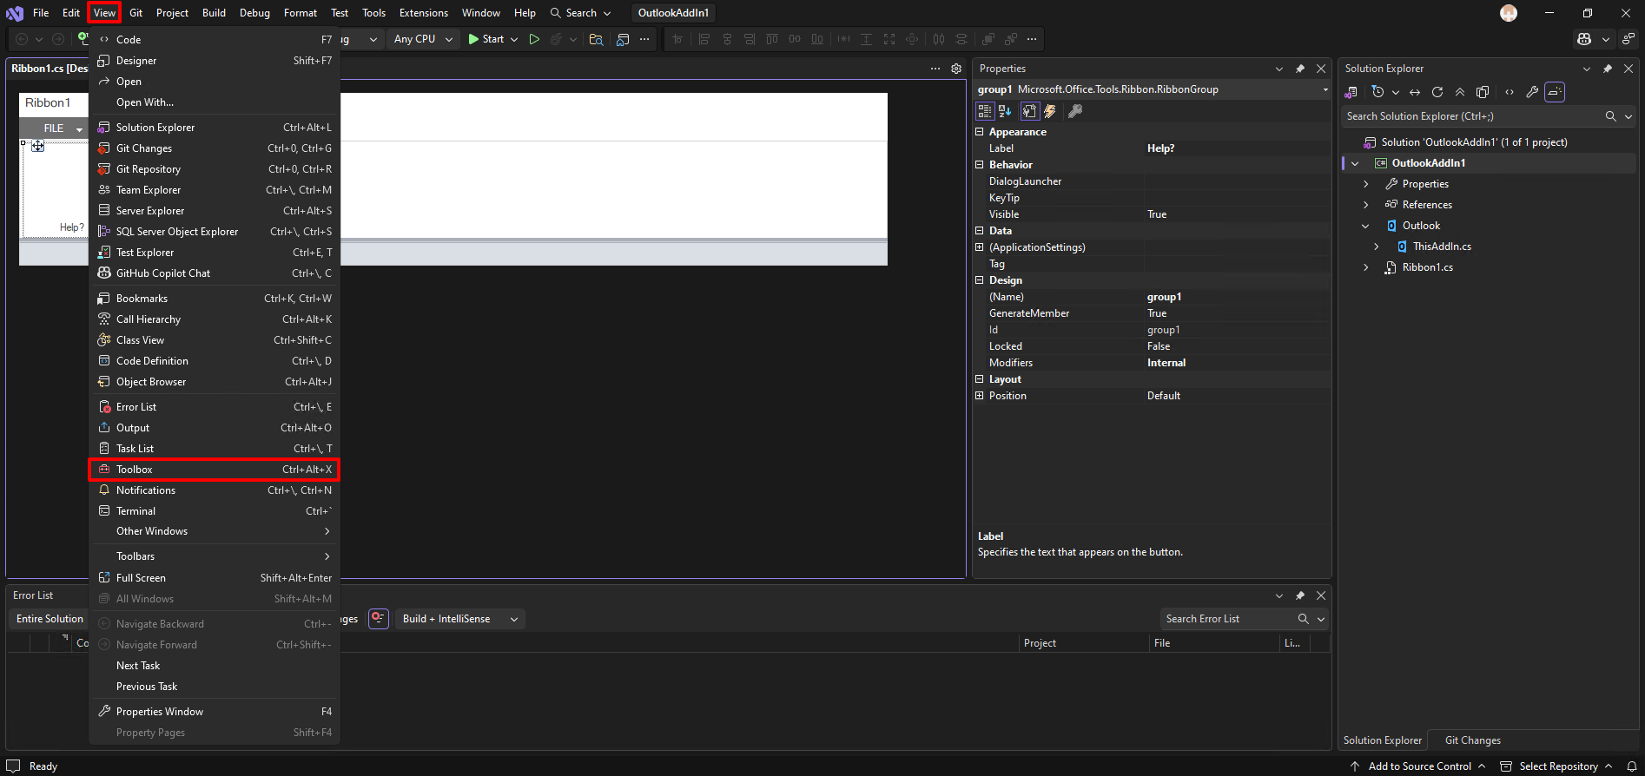The width and height of the screenshot is (1645, 776).
Task: Expand the Ribbon1.cs tree node
Action: click(1366, 267)
